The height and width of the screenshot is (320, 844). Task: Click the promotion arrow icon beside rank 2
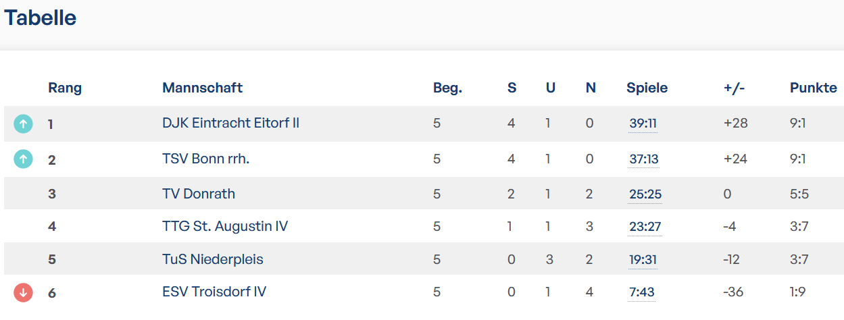tap(23, 159)
